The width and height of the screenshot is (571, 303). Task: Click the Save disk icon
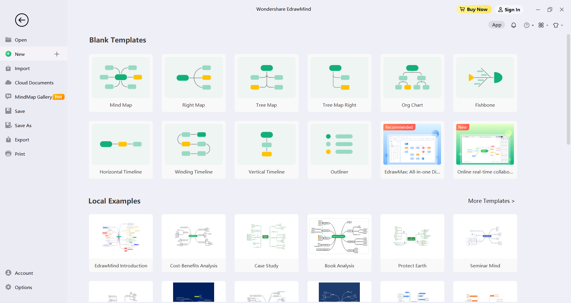[x=8, y=111]
